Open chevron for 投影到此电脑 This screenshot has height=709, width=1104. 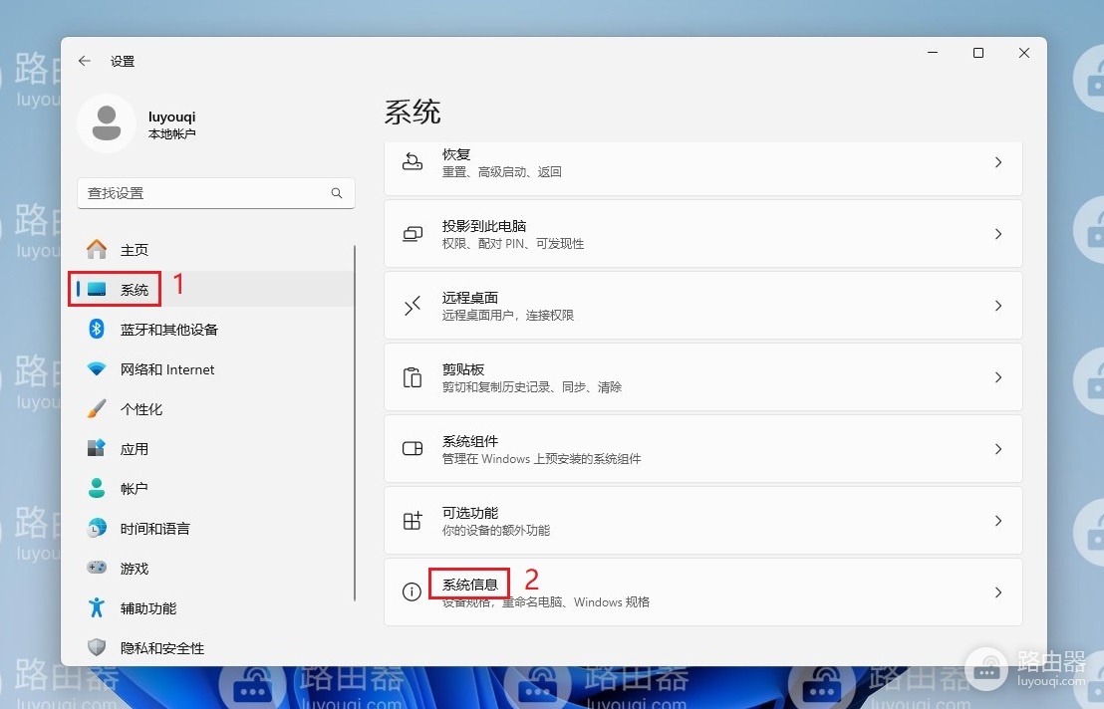pos(998,234)
